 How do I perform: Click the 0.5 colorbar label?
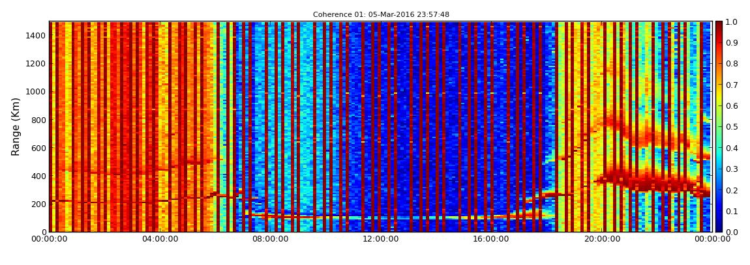732,127
